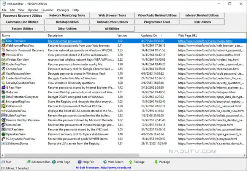The image size is (247, 171).
Task: Open the Options menu
Action: 33,10
